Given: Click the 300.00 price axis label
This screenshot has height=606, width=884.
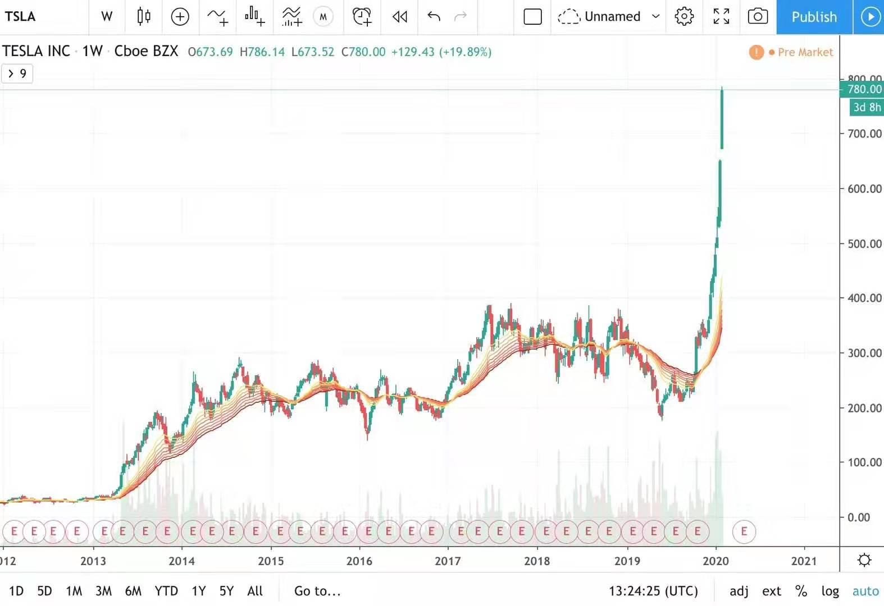Looking at the screenshot, I should pos(864,353).
